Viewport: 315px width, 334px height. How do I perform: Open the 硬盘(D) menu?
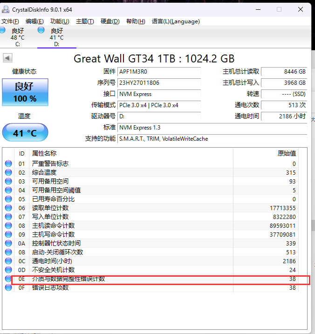[110, 21]
